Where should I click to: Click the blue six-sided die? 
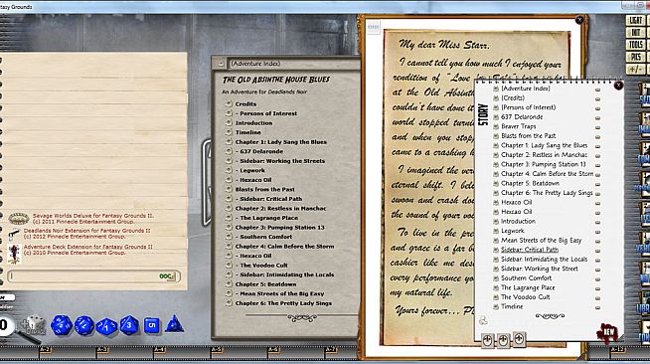(x=152, y=325)
